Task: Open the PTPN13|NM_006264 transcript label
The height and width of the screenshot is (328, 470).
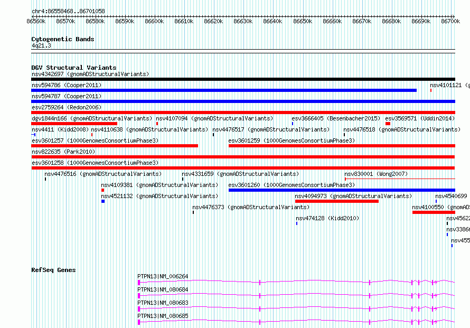Action: coord(163,276)
